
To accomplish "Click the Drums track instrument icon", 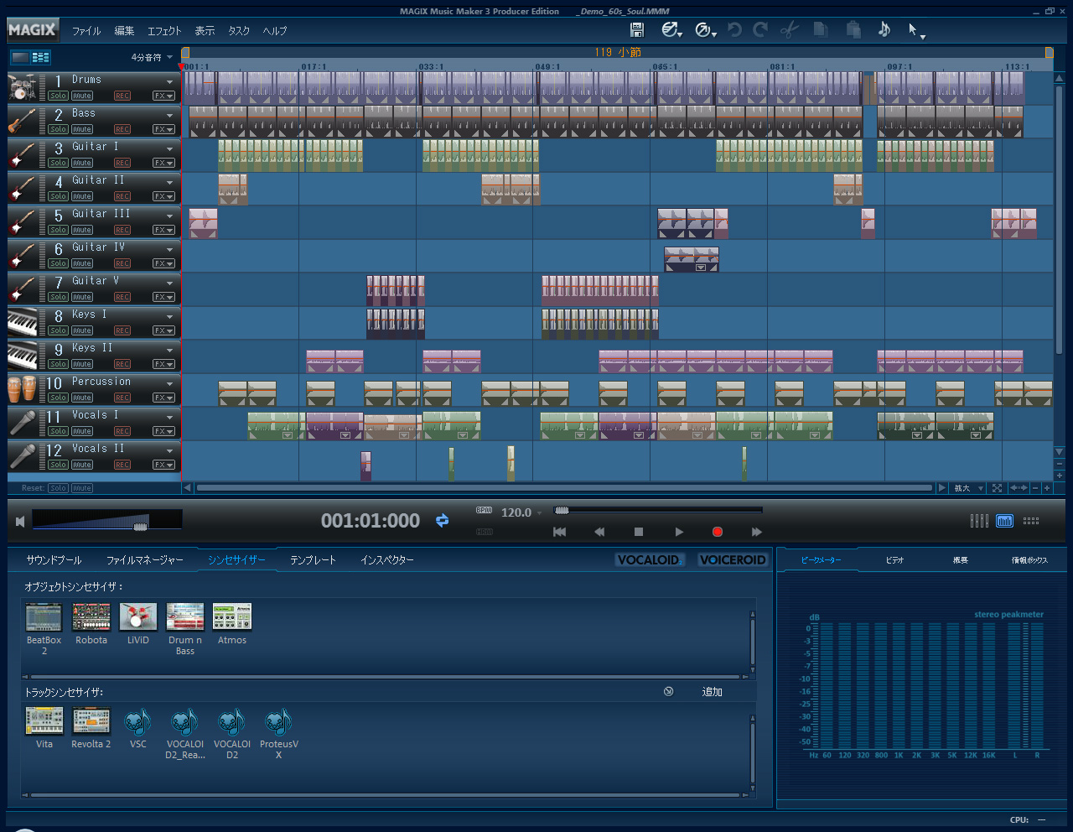I will [23, 87].
